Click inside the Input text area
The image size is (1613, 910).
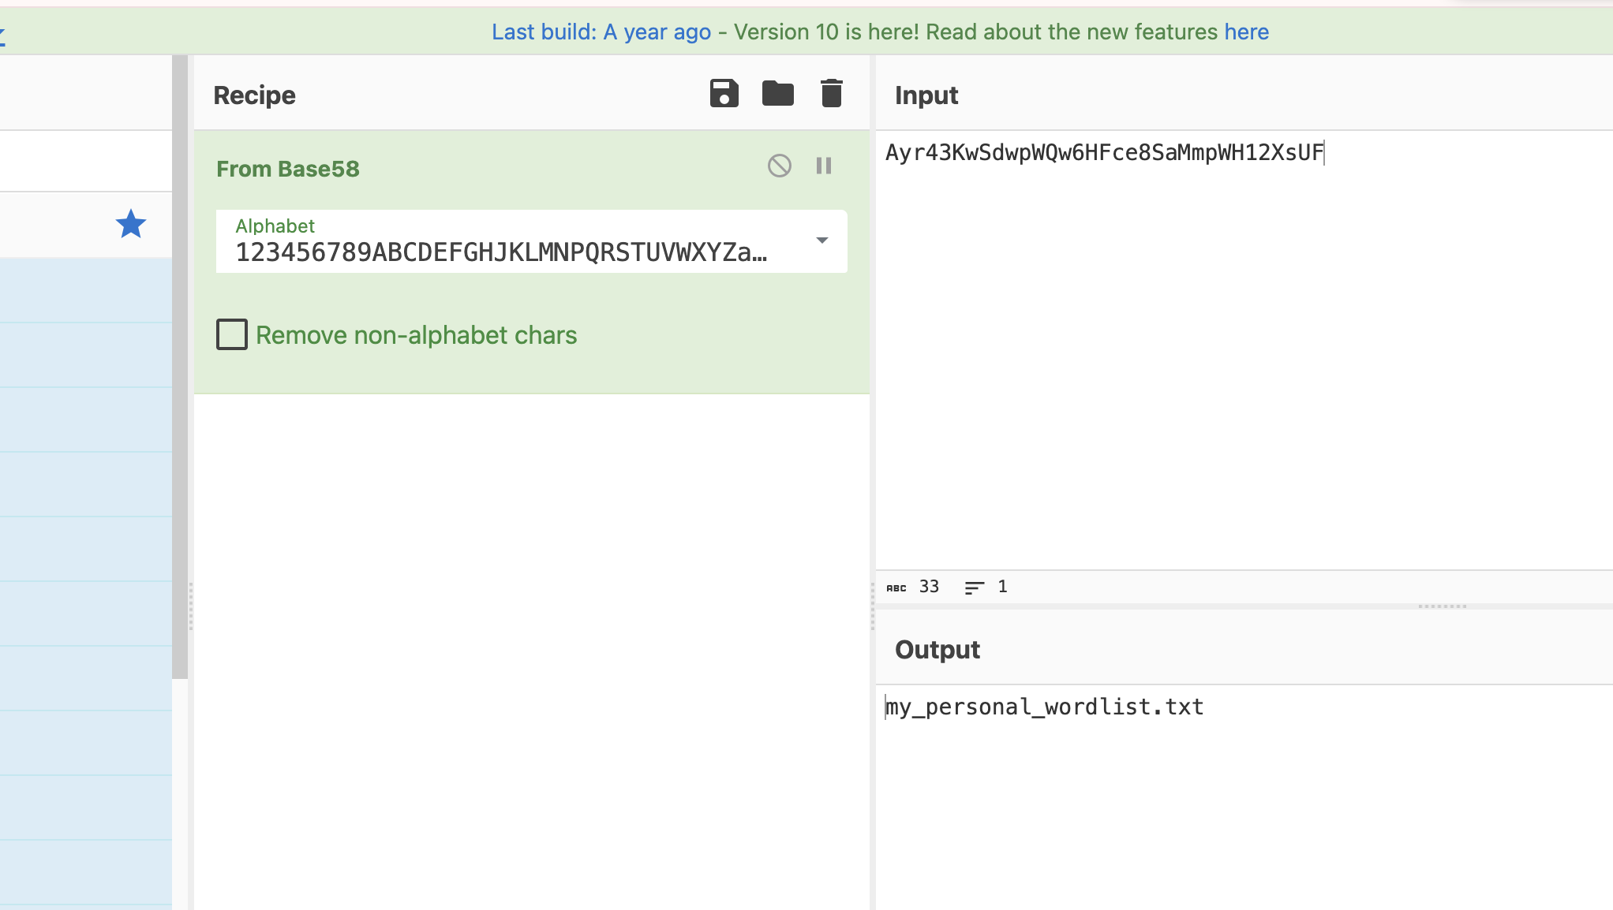pyautogui.click(x=1244, y=349)
